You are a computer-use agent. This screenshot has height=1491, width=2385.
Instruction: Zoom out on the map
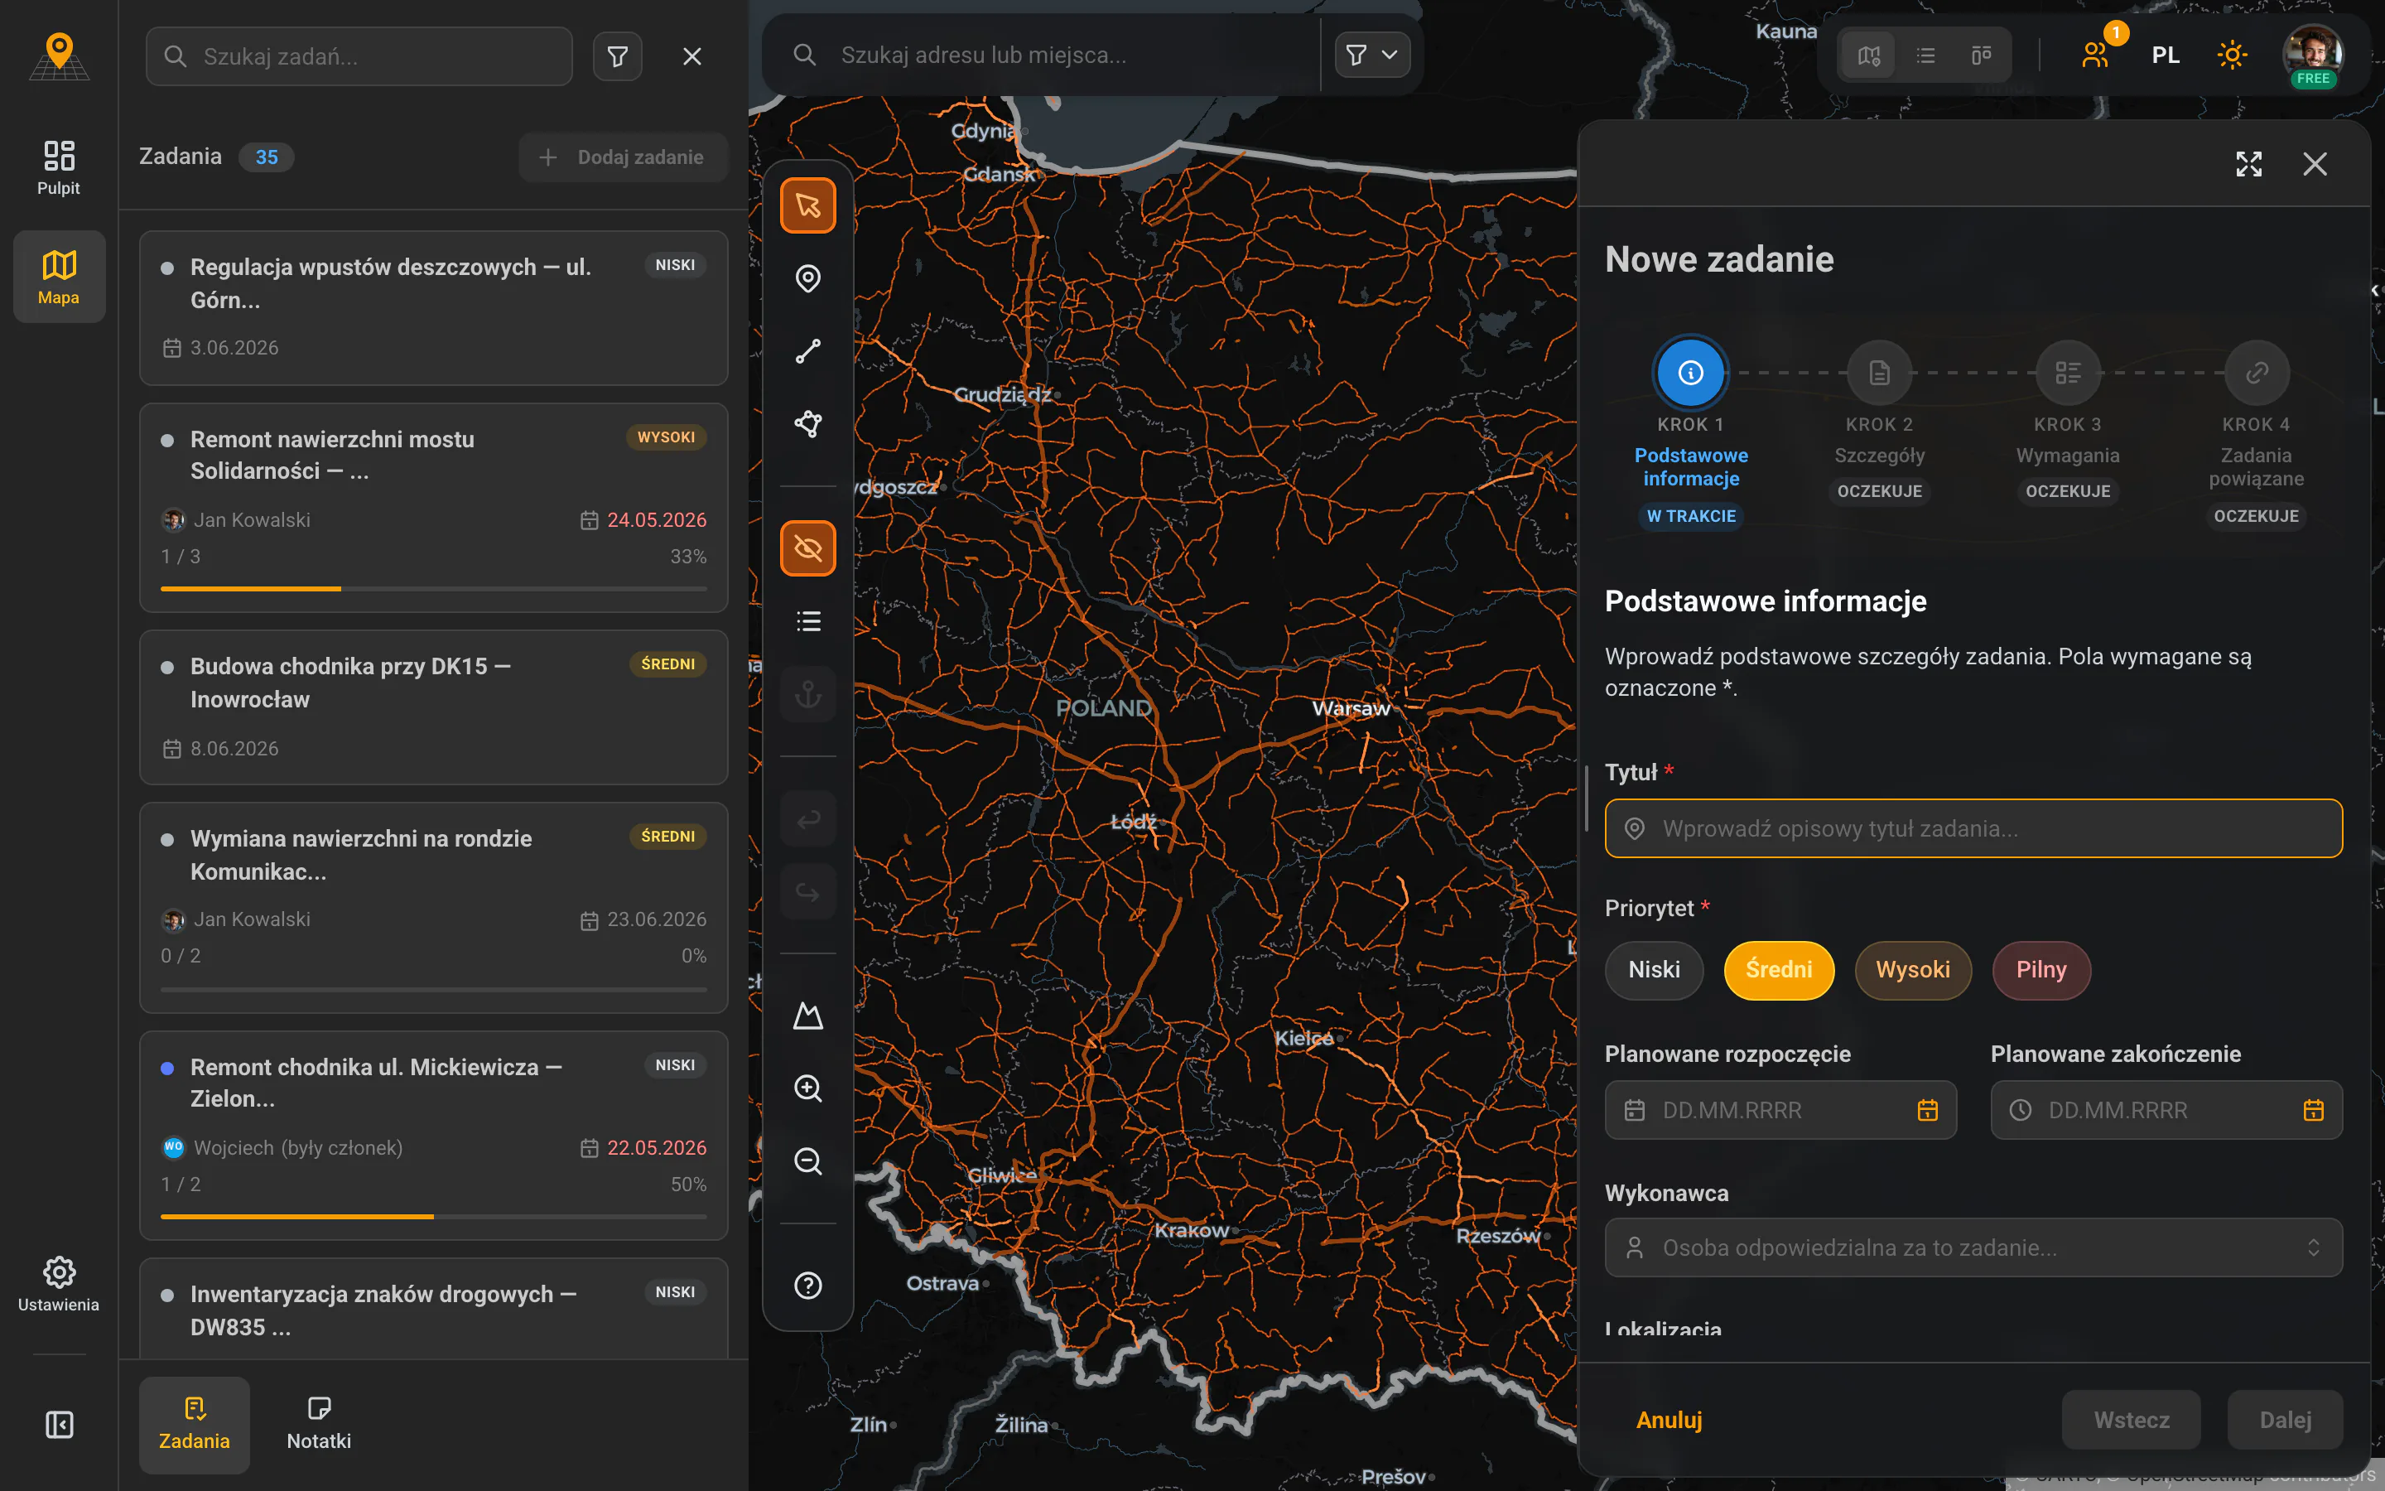click(808, 1161)
